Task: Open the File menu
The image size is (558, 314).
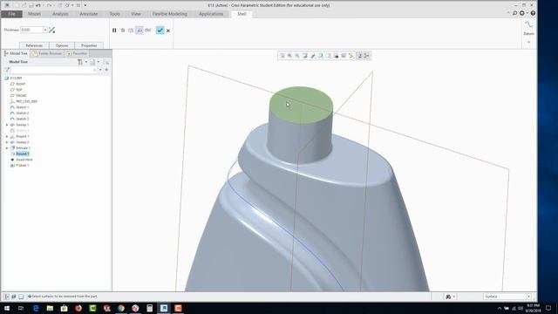Action: [11, 14]
